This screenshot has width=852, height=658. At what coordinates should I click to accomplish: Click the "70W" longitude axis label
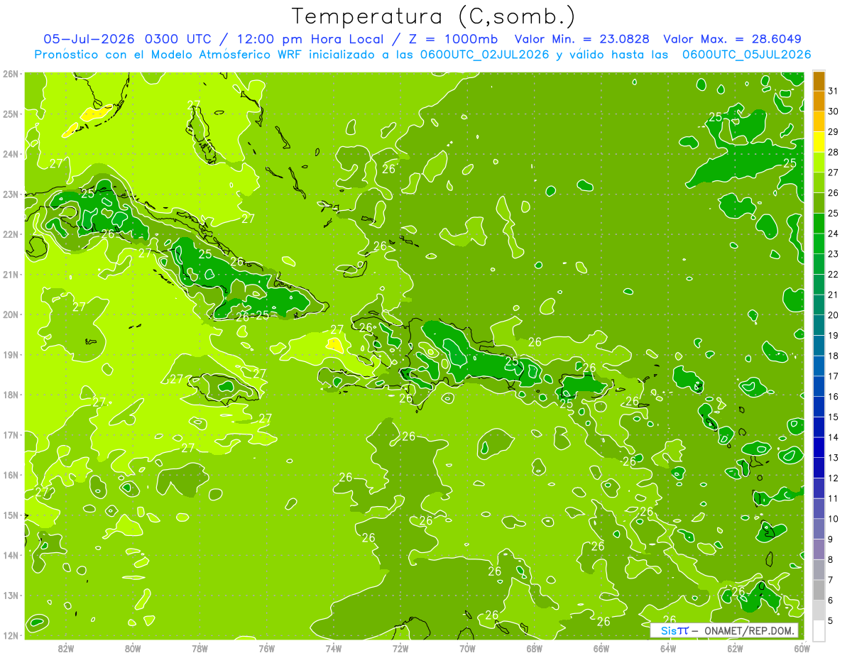click(x=467, y=648)
